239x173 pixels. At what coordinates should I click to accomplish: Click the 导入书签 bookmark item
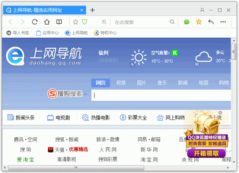click(18, 33)
